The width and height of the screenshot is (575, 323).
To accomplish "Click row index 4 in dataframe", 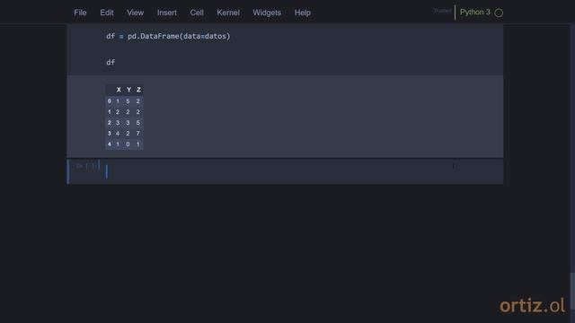I will pyautogui.click(x=110, y=144).
